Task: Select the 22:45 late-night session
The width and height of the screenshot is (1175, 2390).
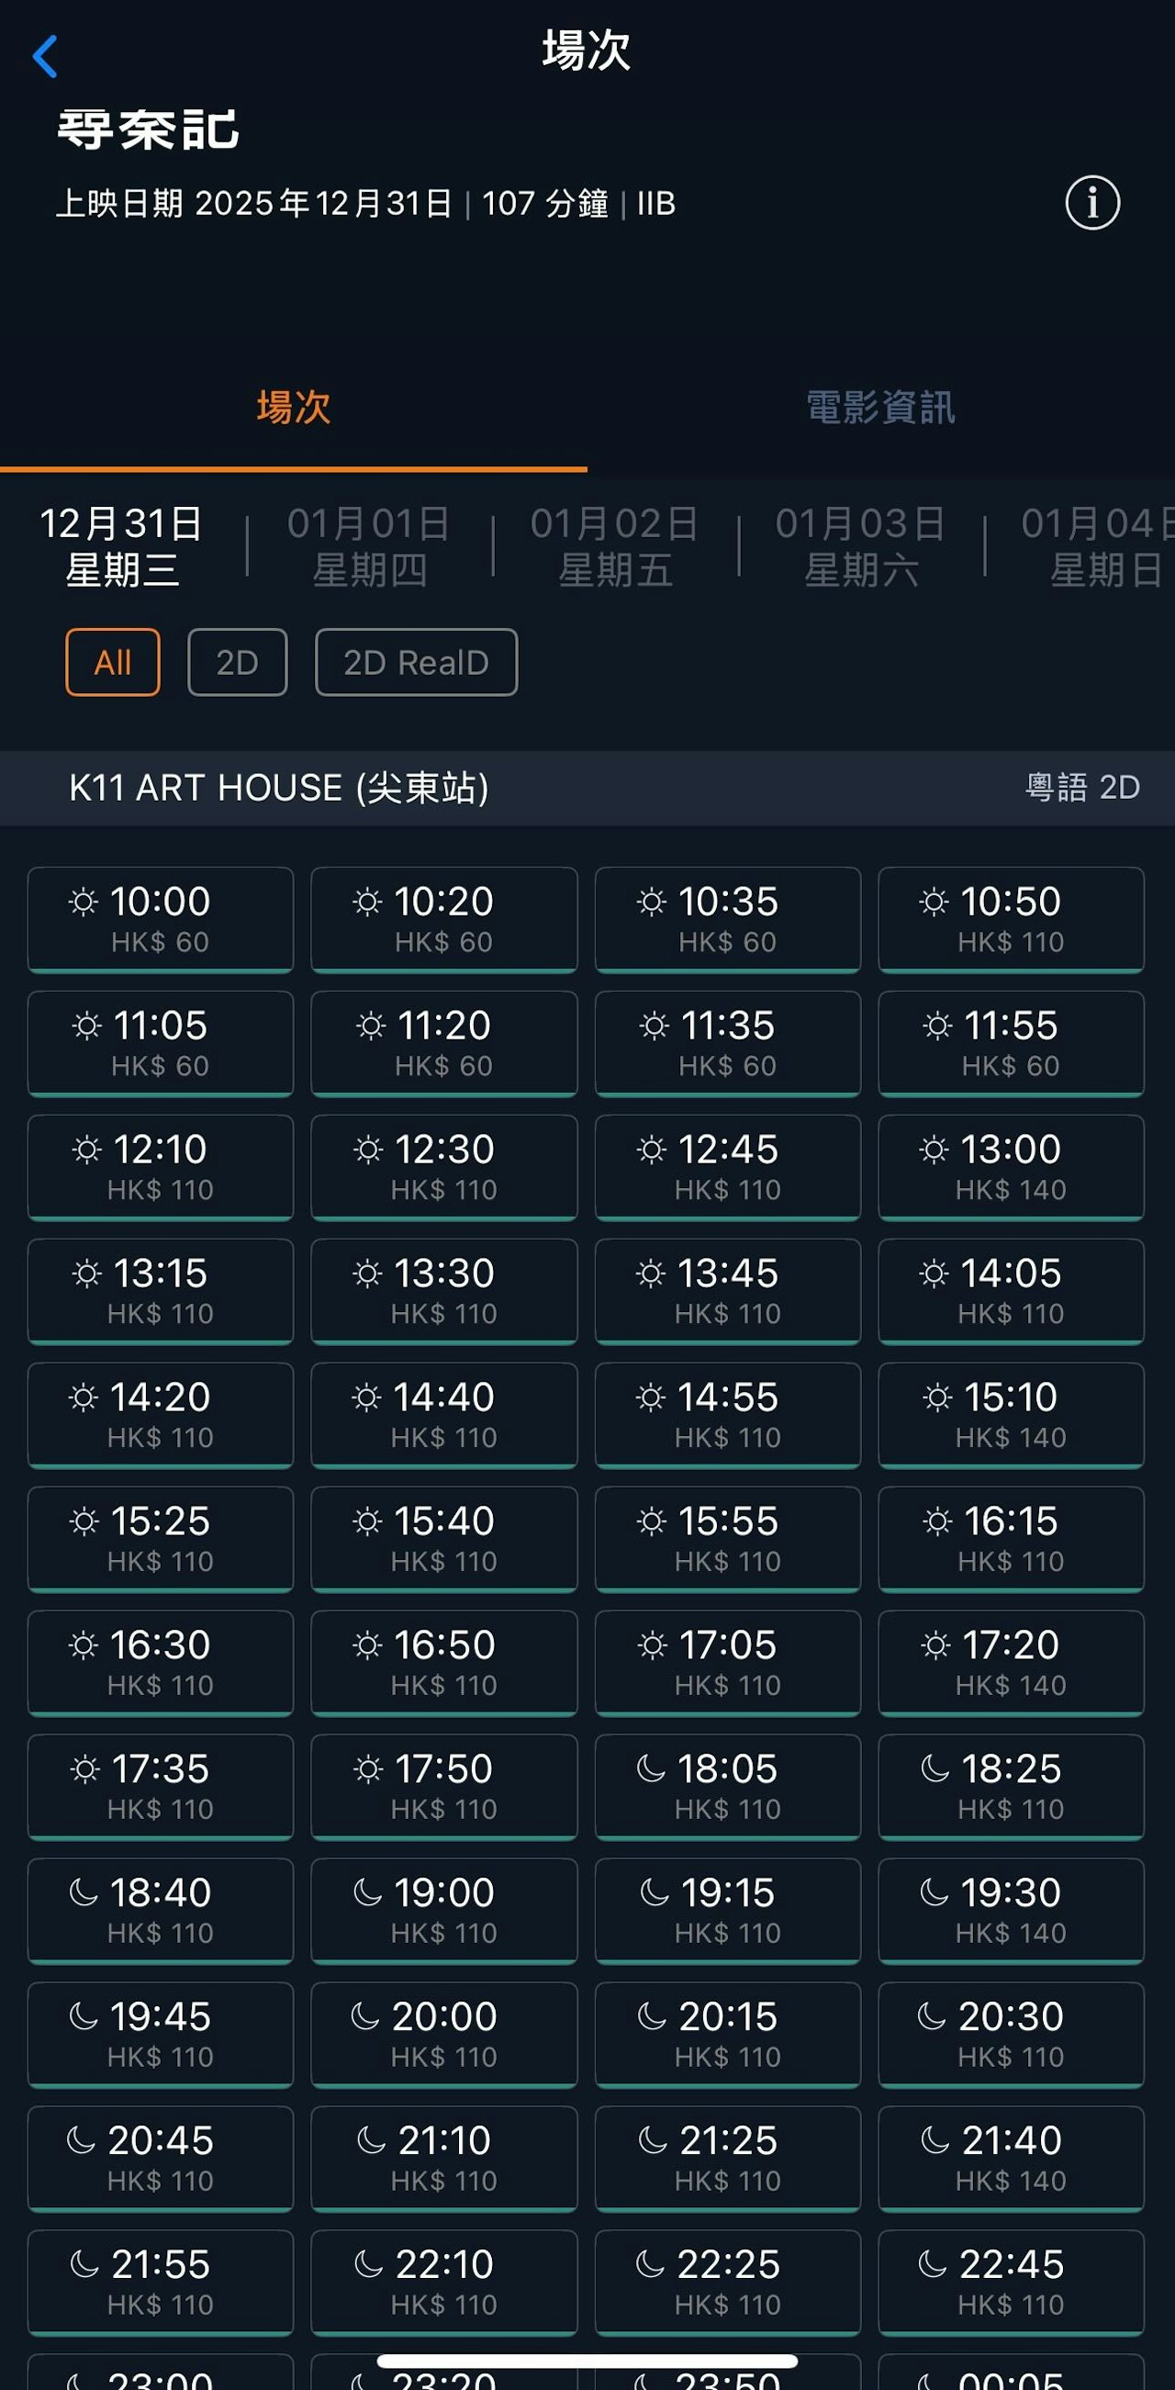Action: [x=1011, y=2281]
